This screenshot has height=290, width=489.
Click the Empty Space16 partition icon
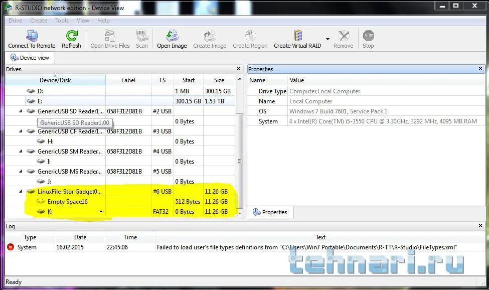(x=41, y=201)
